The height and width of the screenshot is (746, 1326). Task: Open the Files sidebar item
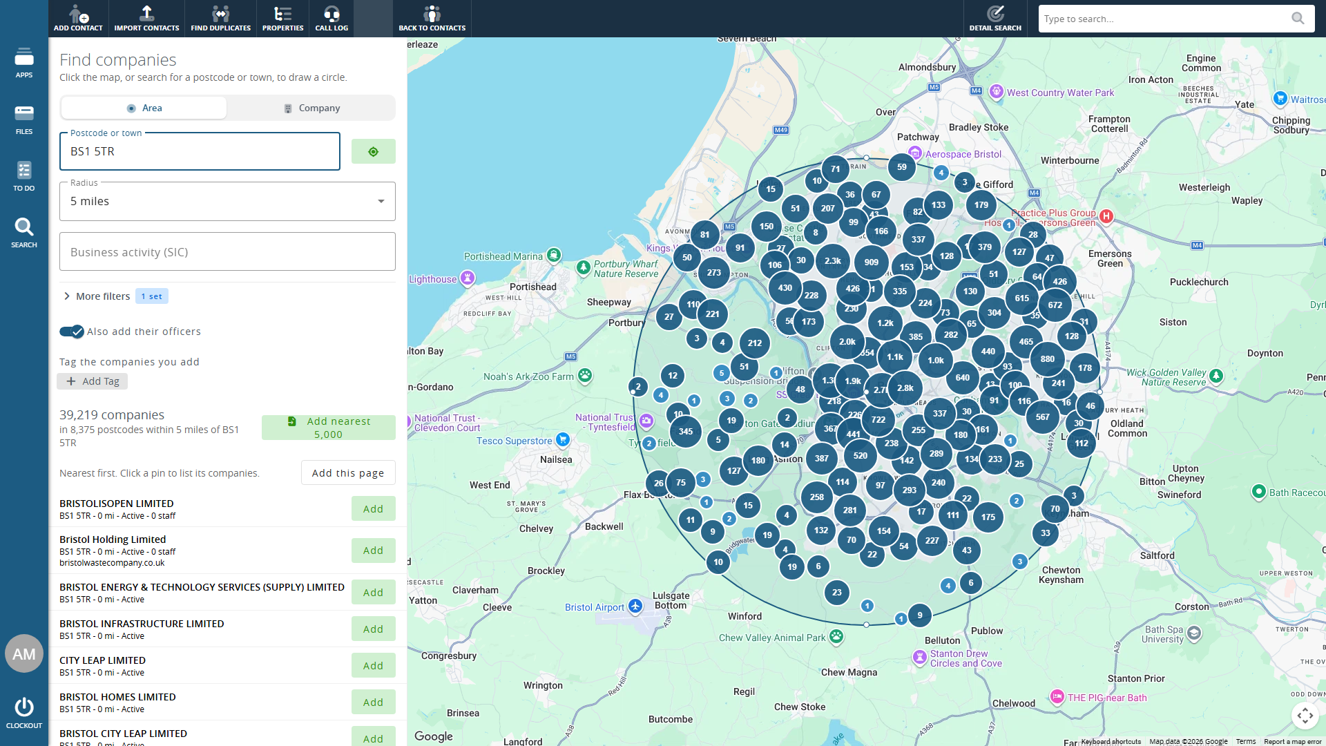[24, 119]
